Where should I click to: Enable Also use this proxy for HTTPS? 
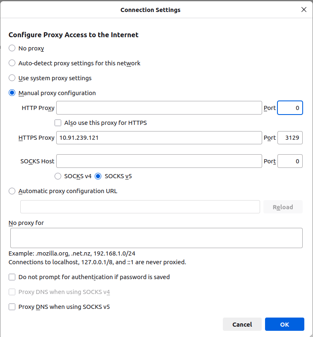tap(58, 123)
